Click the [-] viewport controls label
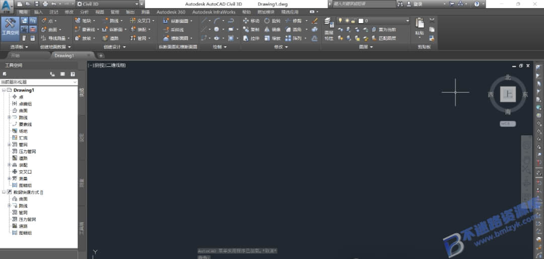544x259 pixels. [x=91, y=65]
